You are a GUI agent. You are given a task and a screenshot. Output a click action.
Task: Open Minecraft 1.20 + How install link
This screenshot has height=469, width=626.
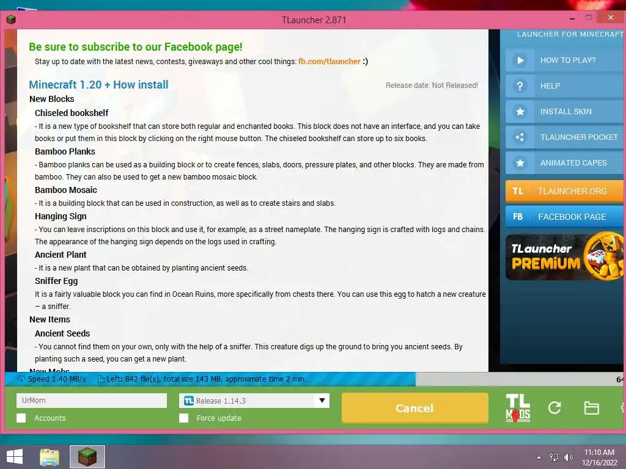point(98,84)
